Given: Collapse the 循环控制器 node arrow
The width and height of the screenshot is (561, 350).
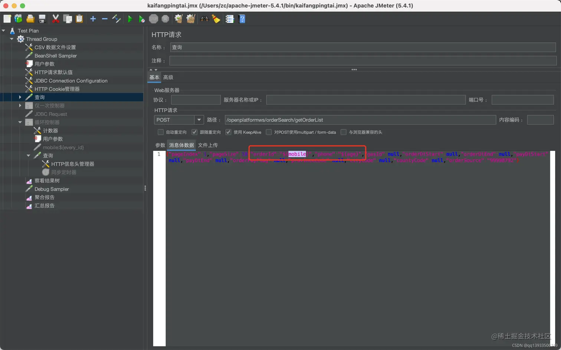Looking at the screenshot, I should coord(20,122).
